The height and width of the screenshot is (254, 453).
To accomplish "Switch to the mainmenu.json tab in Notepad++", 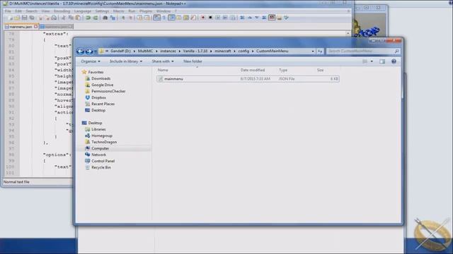I will tap(21, 27).
